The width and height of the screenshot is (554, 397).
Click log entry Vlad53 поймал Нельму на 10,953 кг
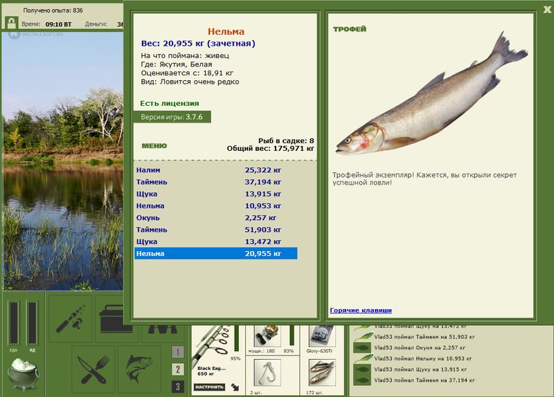click(423, 358)
